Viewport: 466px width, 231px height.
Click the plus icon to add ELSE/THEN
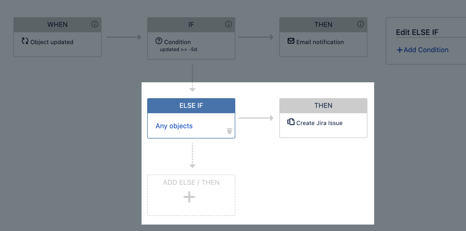click(189, 197)
